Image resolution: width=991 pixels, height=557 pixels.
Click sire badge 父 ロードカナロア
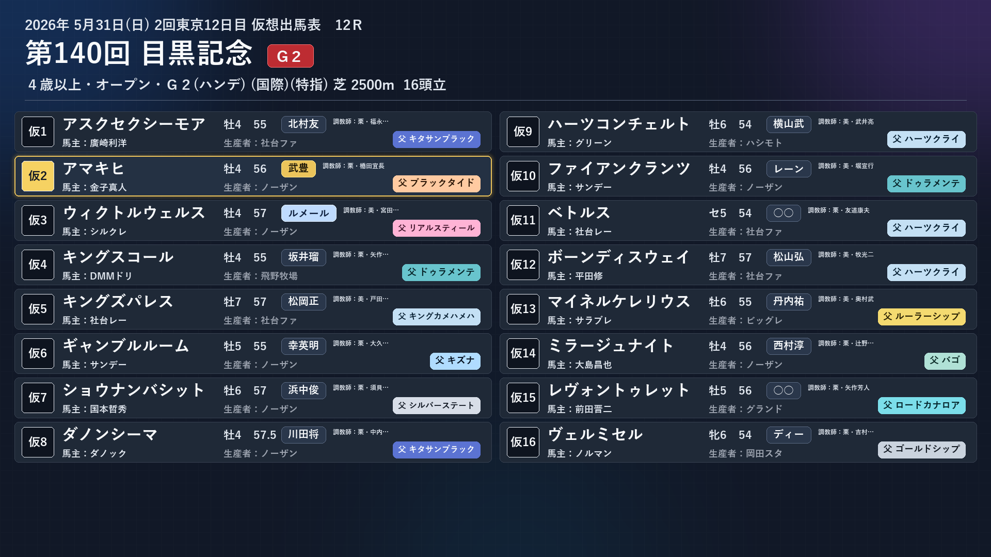coord(922,405)
